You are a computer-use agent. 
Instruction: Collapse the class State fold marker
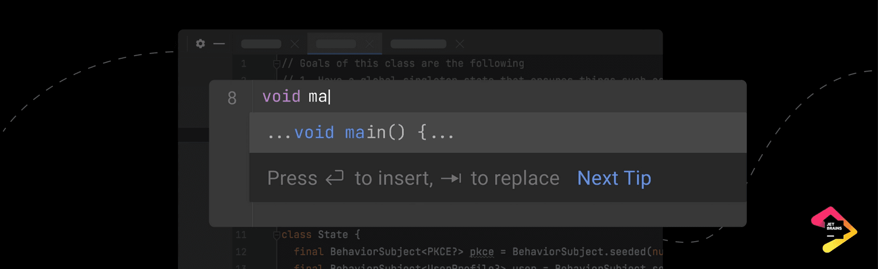(x=277, y=235)
